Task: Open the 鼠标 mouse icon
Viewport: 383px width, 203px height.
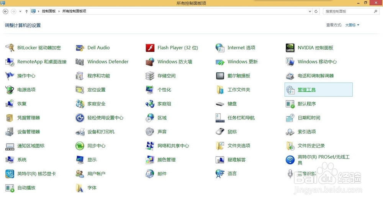Action: (x=220, y=132)
